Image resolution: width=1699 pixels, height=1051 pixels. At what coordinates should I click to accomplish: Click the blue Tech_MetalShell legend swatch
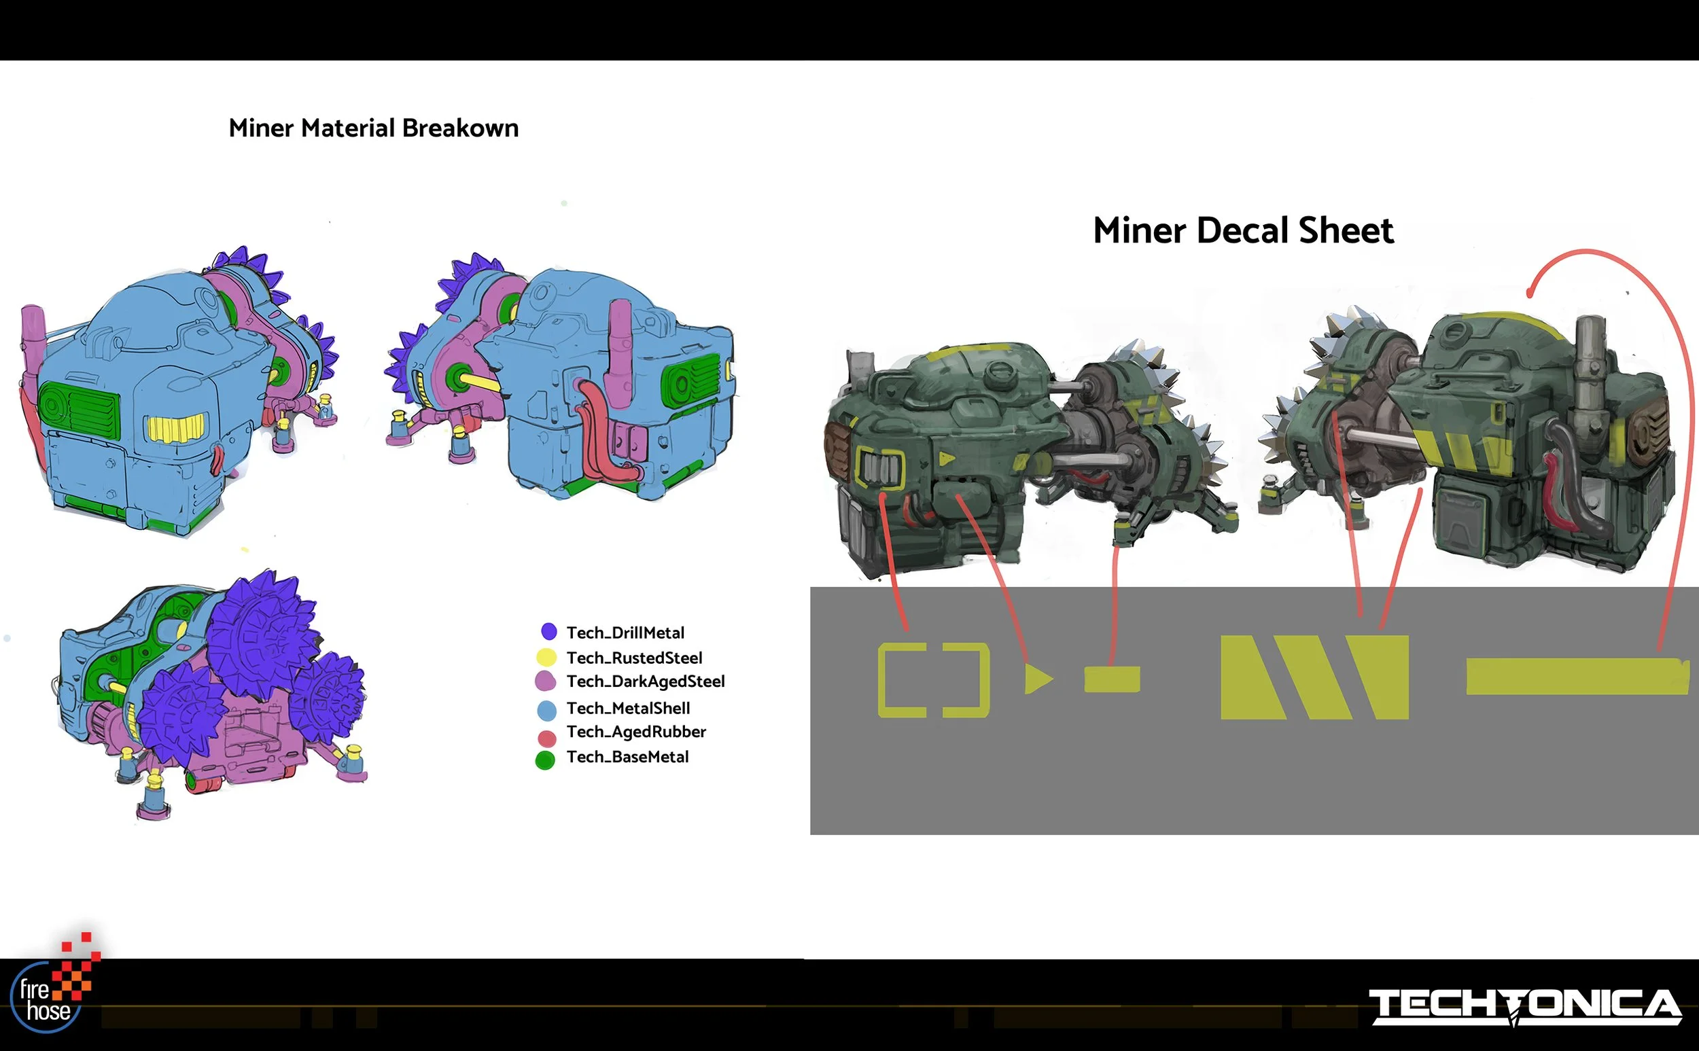point(547,711)
